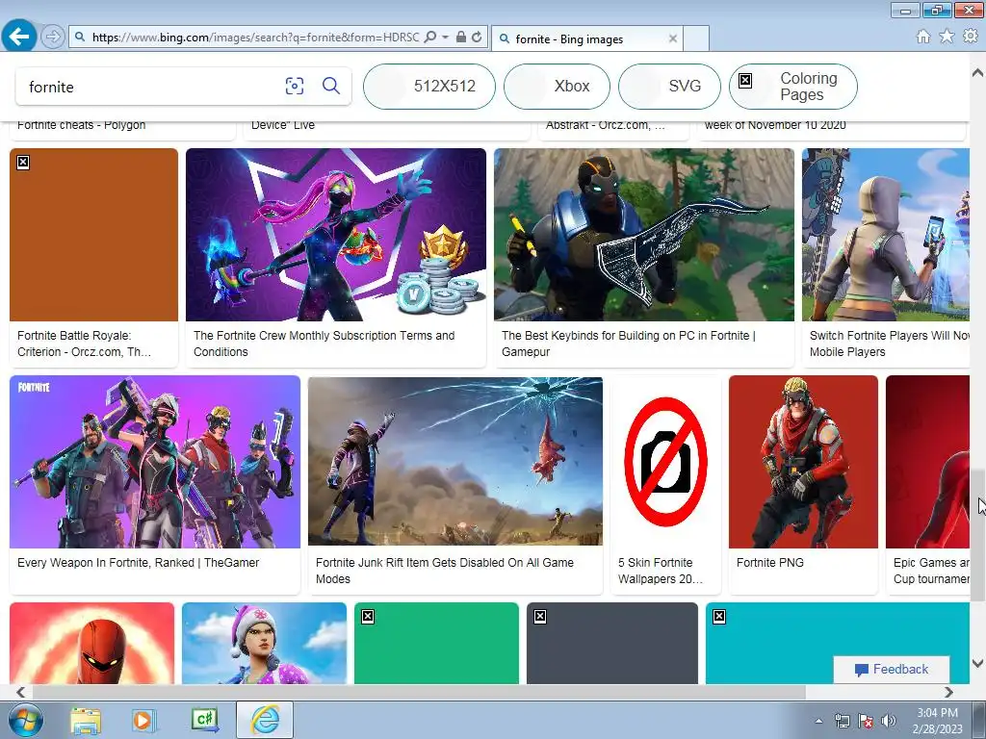Close the 'fornite - Bing images' tab
This screenshot has height=739, width=986.
[673, 38]
